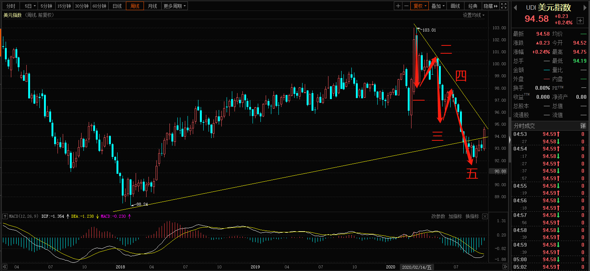Enter fullscreen chart view
This screenshot has width=590, height=271.
pyautogui.click(x=504, y=6)
